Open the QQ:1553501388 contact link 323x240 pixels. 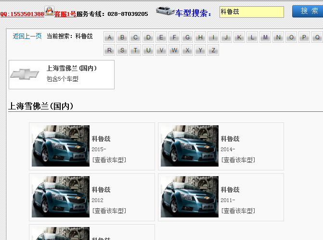(x=22, y=14)
